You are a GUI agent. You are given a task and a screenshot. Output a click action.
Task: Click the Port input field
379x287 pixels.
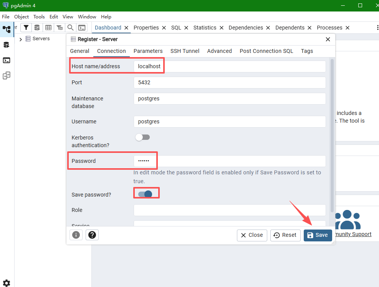pyautogui.click(x=230, y=82)
